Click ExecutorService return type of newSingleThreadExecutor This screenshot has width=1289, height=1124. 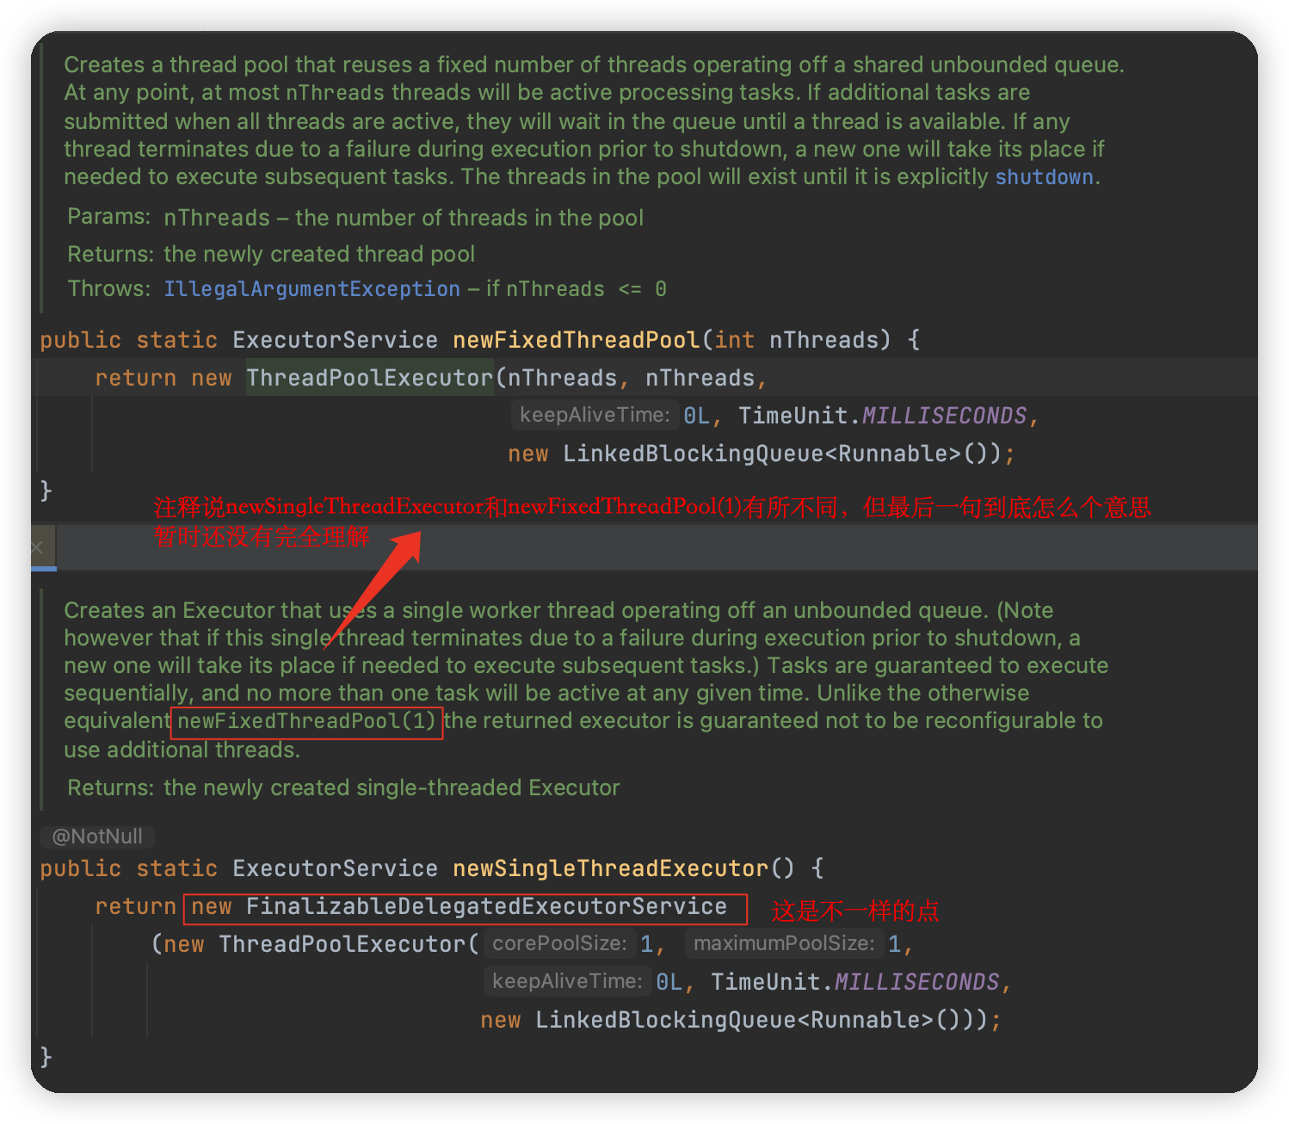click(335, 868)
